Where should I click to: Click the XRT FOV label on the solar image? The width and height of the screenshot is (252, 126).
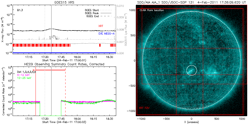145,108
